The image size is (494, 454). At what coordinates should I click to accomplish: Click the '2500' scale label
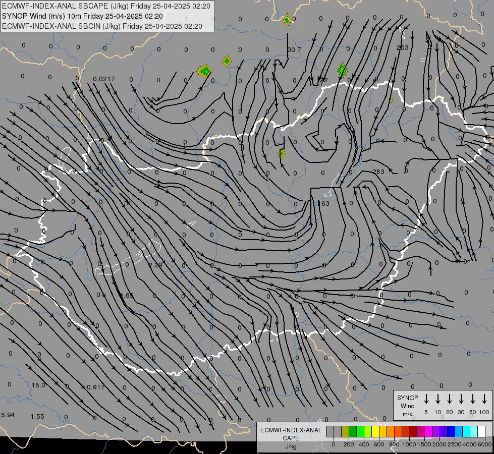(455, 444)
